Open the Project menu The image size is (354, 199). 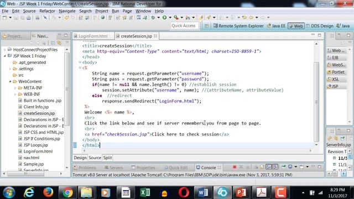(102, 11)
